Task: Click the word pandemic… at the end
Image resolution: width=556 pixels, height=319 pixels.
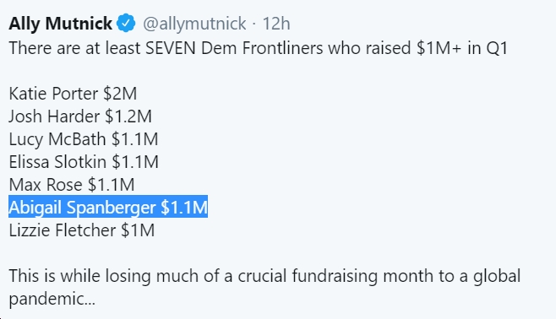Action: (52, 300)
